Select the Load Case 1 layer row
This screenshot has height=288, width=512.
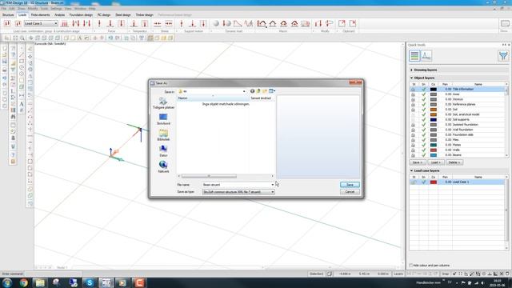coord(457,182)
